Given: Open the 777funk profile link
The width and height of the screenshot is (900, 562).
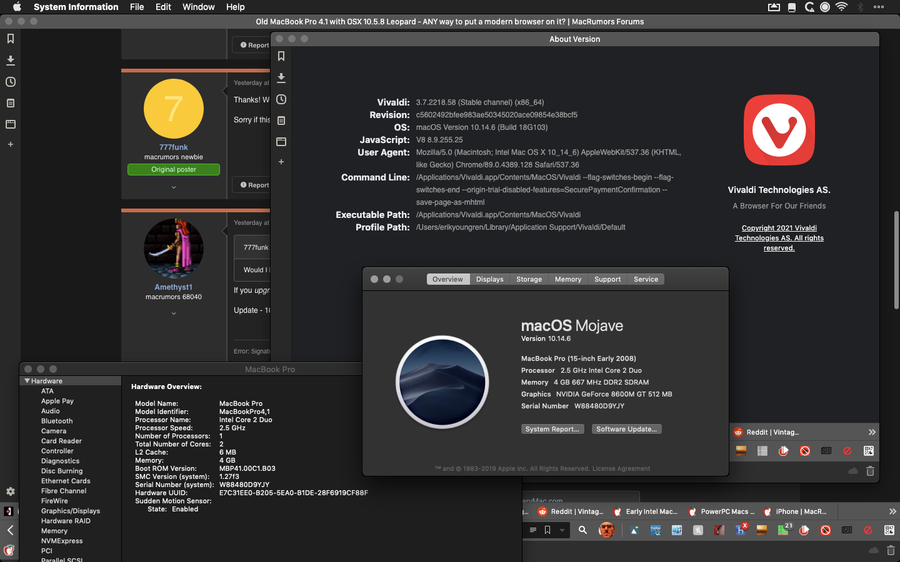Looking at the screenshot, I should (174, 147).
